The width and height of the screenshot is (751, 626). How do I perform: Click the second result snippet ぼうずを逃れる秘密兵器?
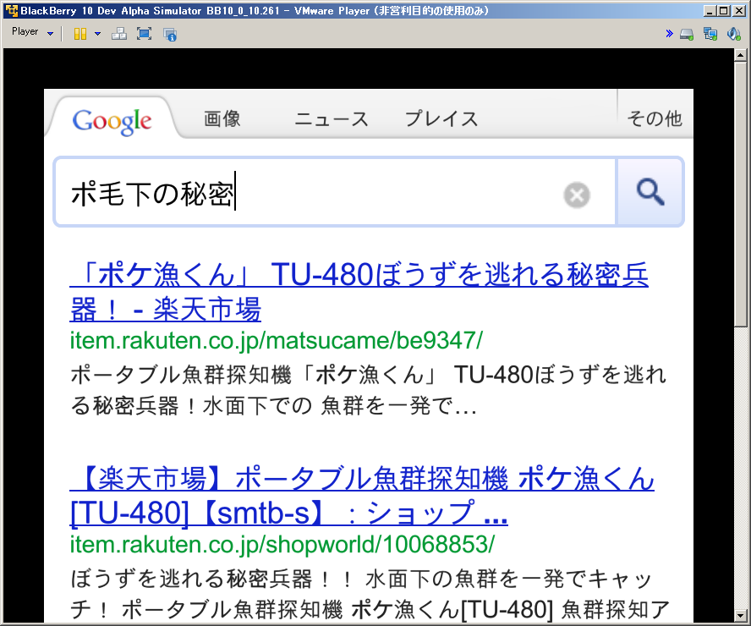pos(370,594)
